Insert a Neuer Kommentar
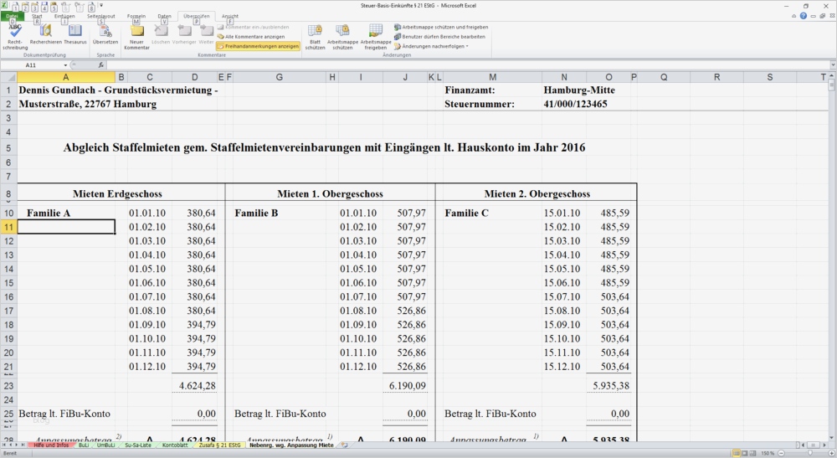 [136, 37]
